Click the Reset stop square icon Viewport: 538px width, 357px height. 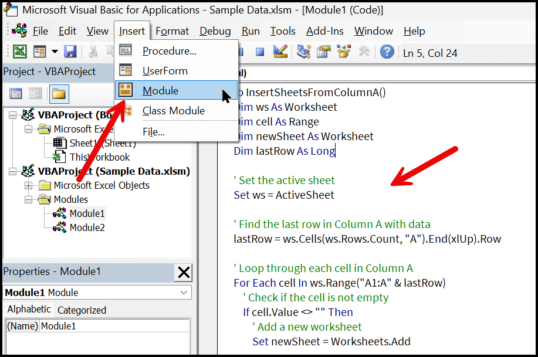tap(260, 52)
